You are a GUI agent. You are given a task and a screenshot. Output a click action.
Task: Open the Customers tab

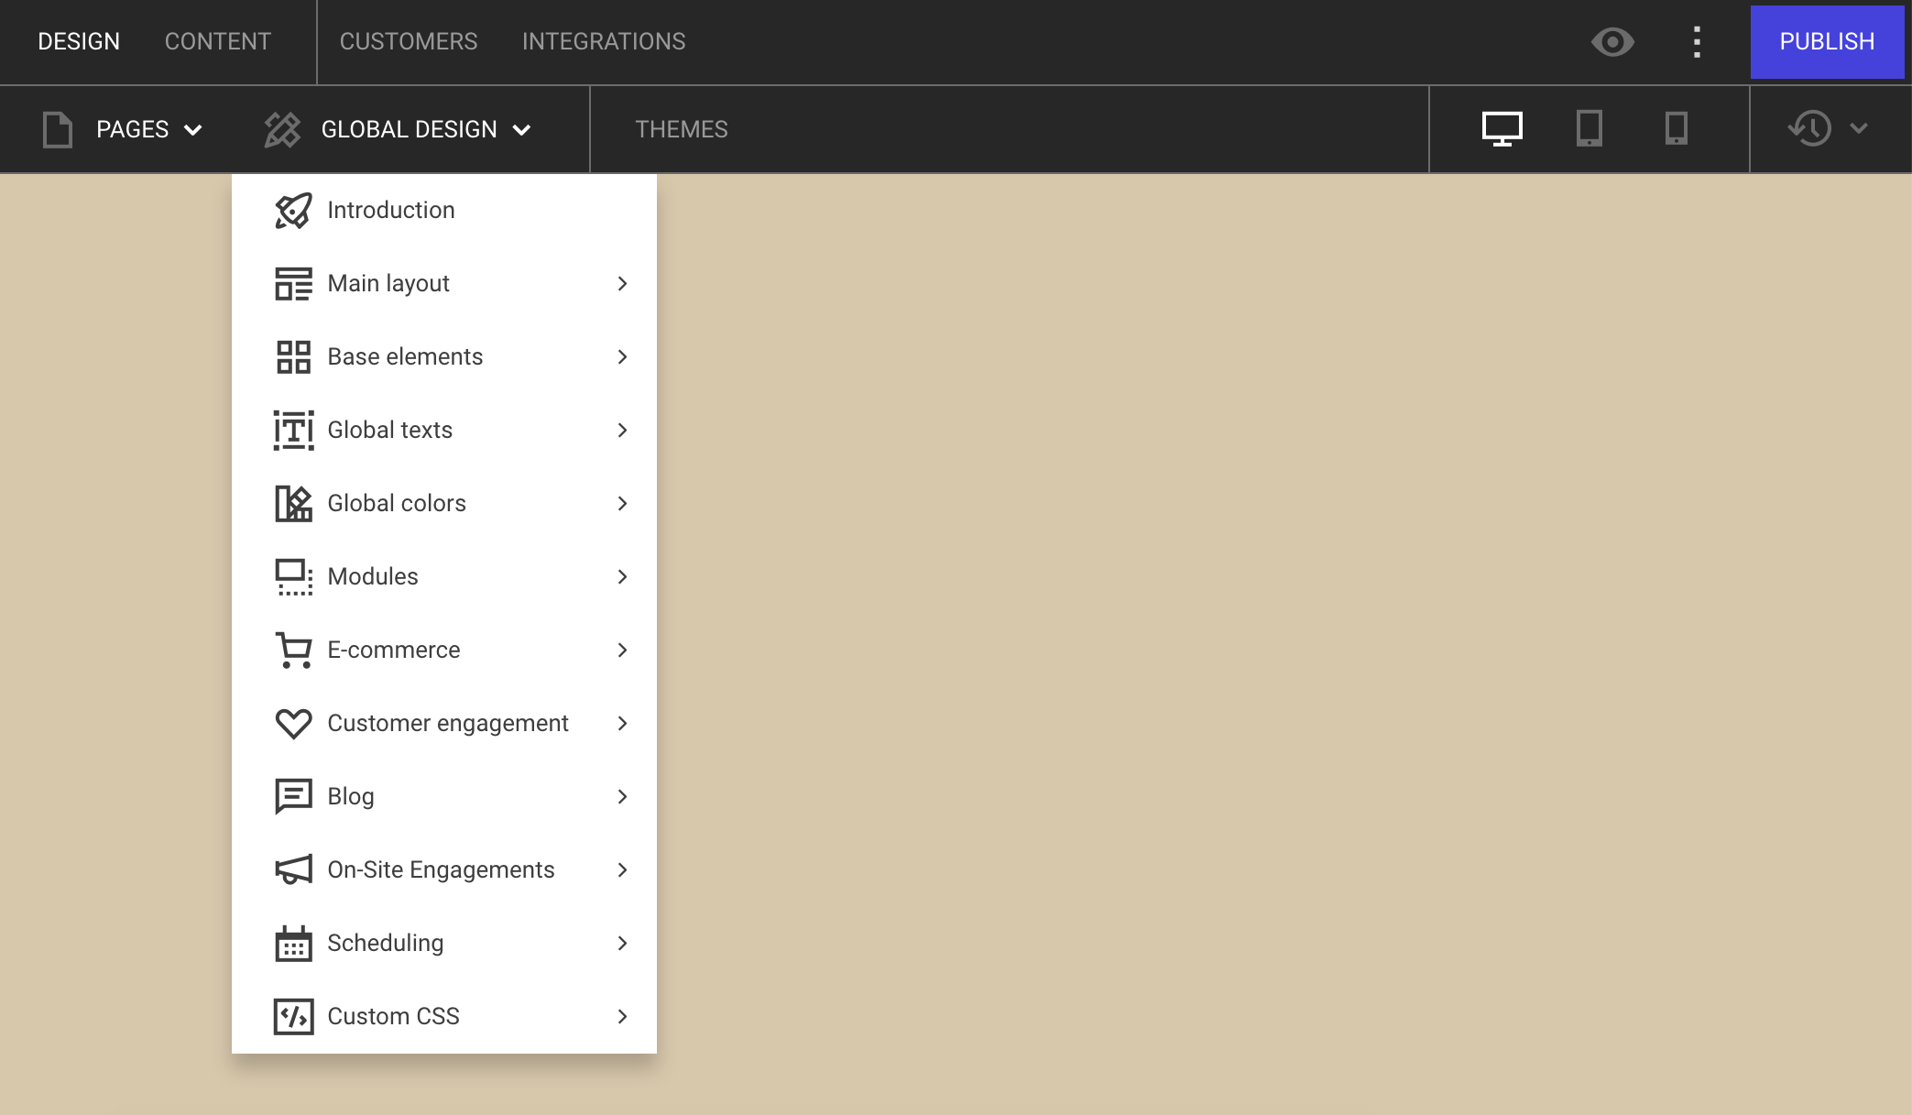[409, 42]
